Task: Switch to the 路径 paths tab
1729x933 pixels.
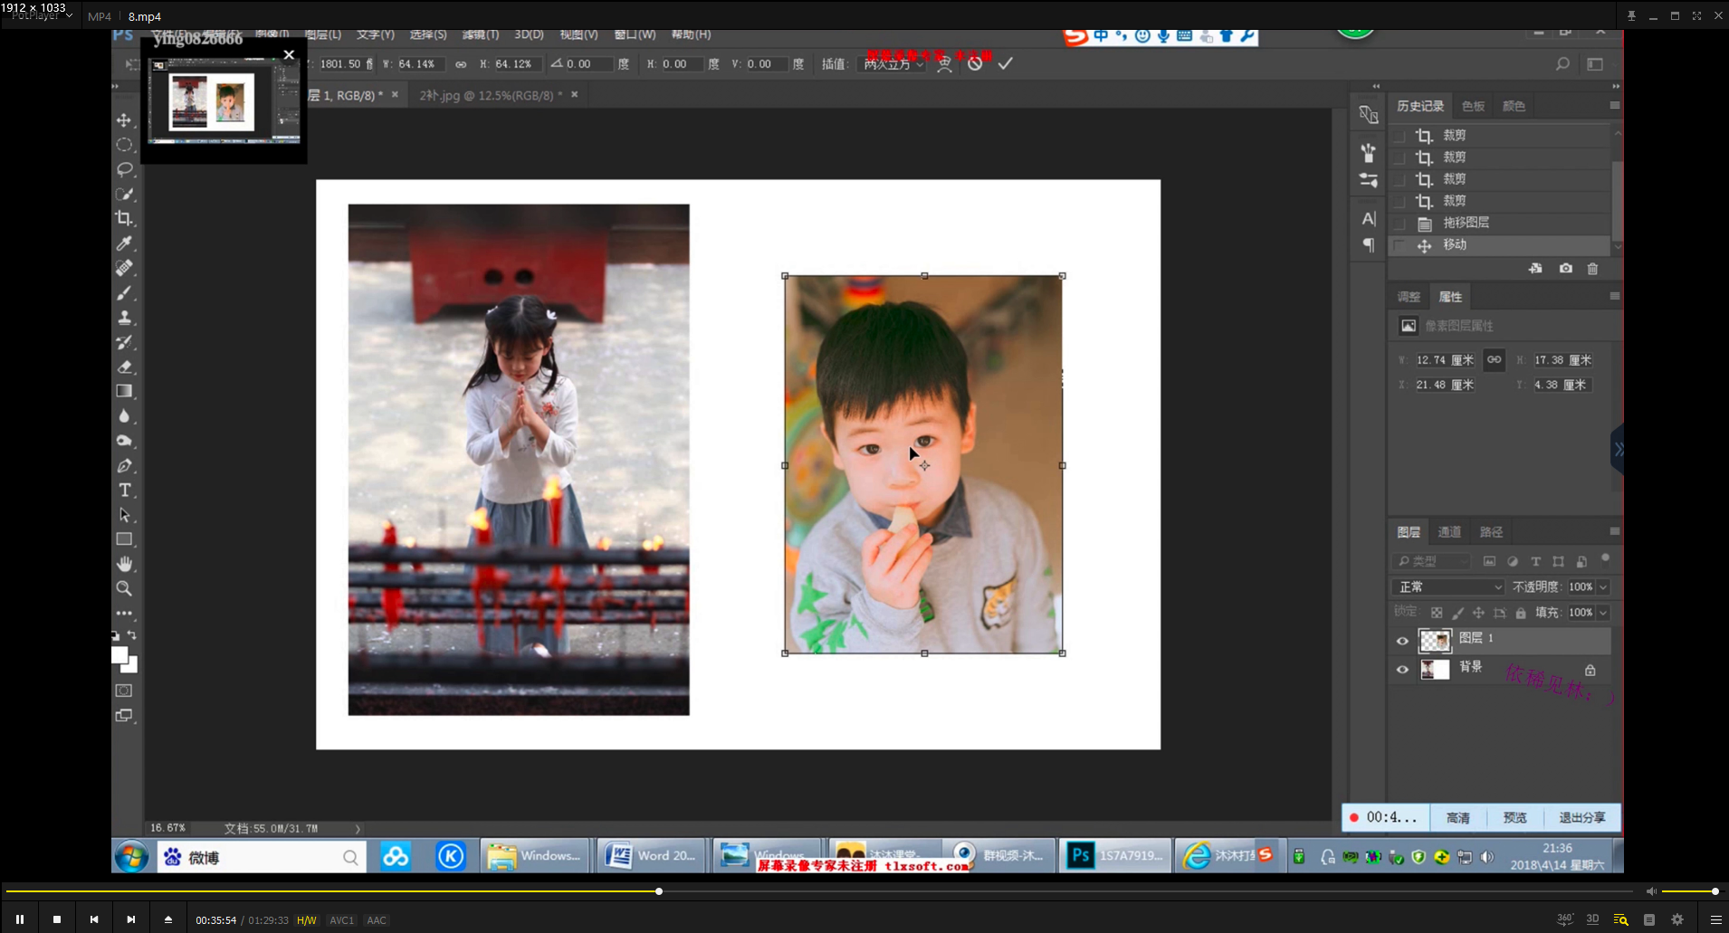Action: (x=1491, y=532)
